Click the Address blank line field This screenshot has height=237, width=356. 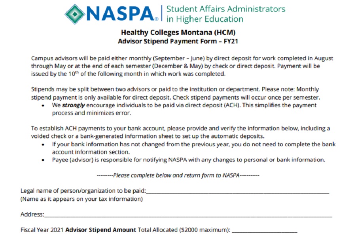click(188, 215)
